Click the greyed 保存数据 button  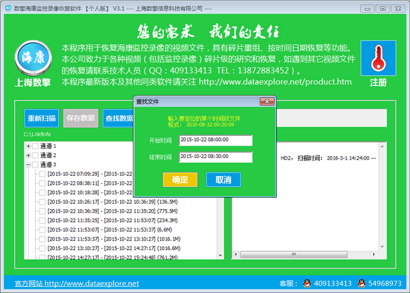[81, 118]
